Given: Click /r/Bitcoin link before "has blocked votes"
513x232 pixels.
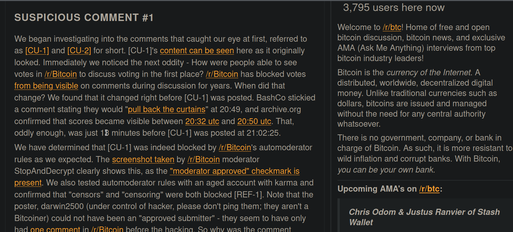Looking at the screenshot, I should tap(222, 74).
